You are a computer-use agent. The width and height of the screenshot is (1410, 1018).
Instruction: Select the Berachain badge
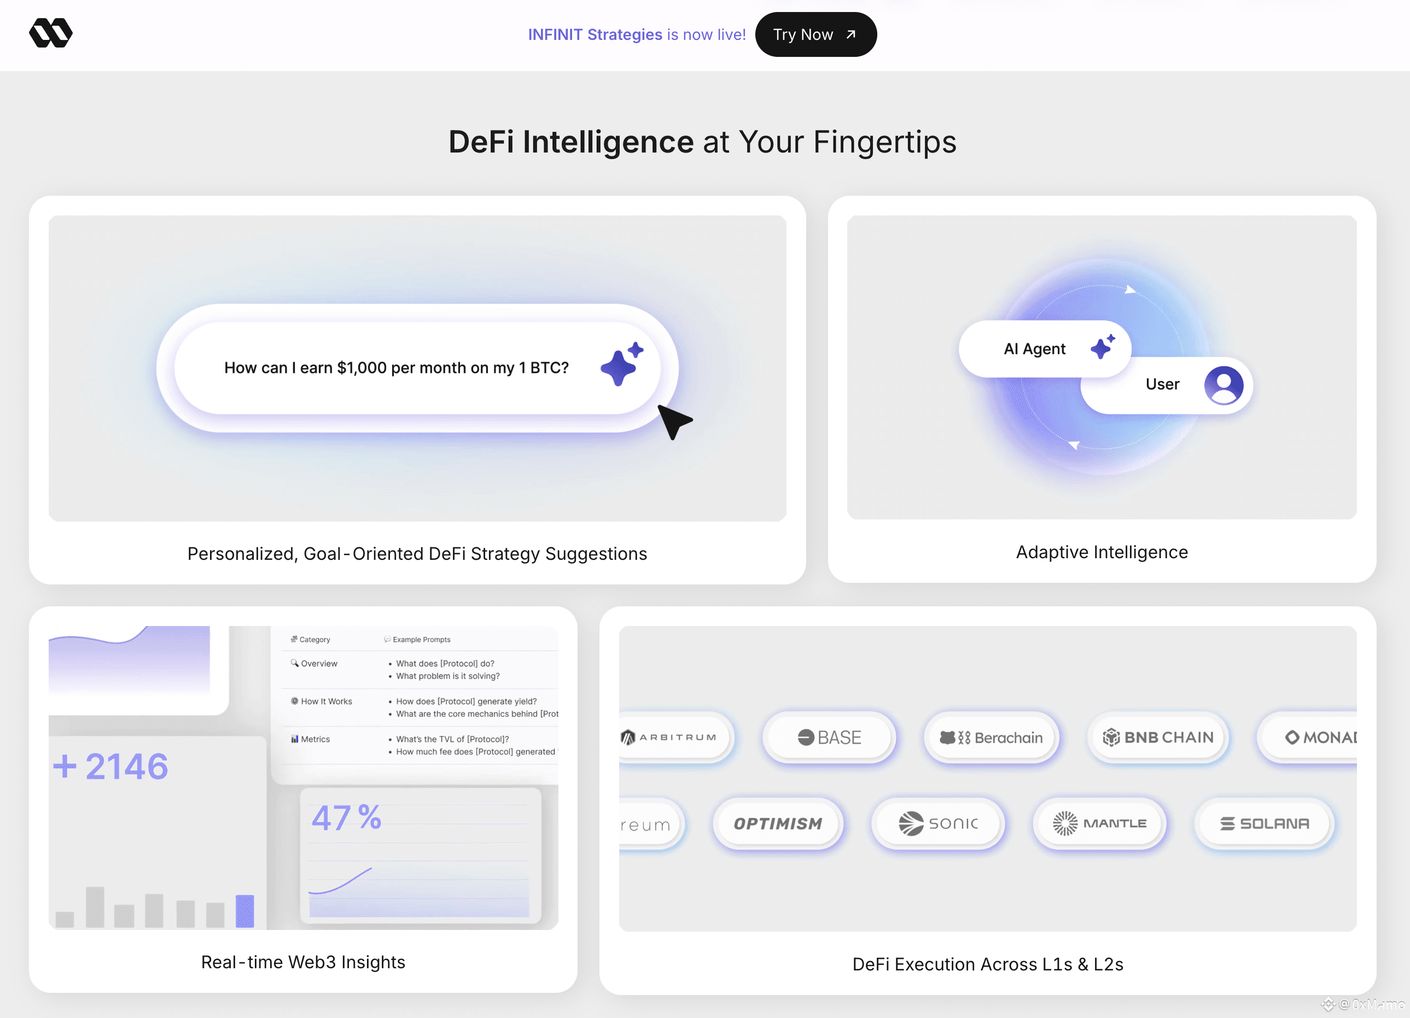pos(991,737)
